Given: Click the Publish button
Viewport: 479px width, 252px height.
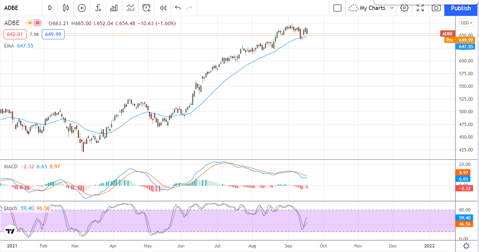Looking at the screenshot, I should [x=461, y=8].
